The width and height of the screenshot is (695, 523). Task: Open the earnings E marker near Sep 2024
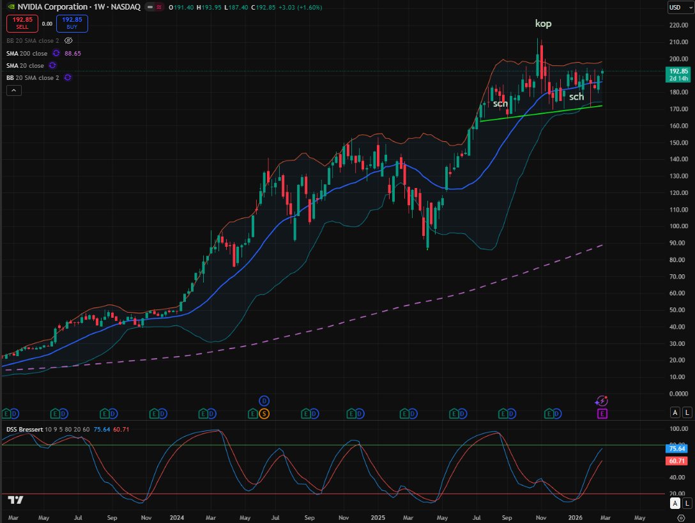pyautogui.click(x=305, y=414)
